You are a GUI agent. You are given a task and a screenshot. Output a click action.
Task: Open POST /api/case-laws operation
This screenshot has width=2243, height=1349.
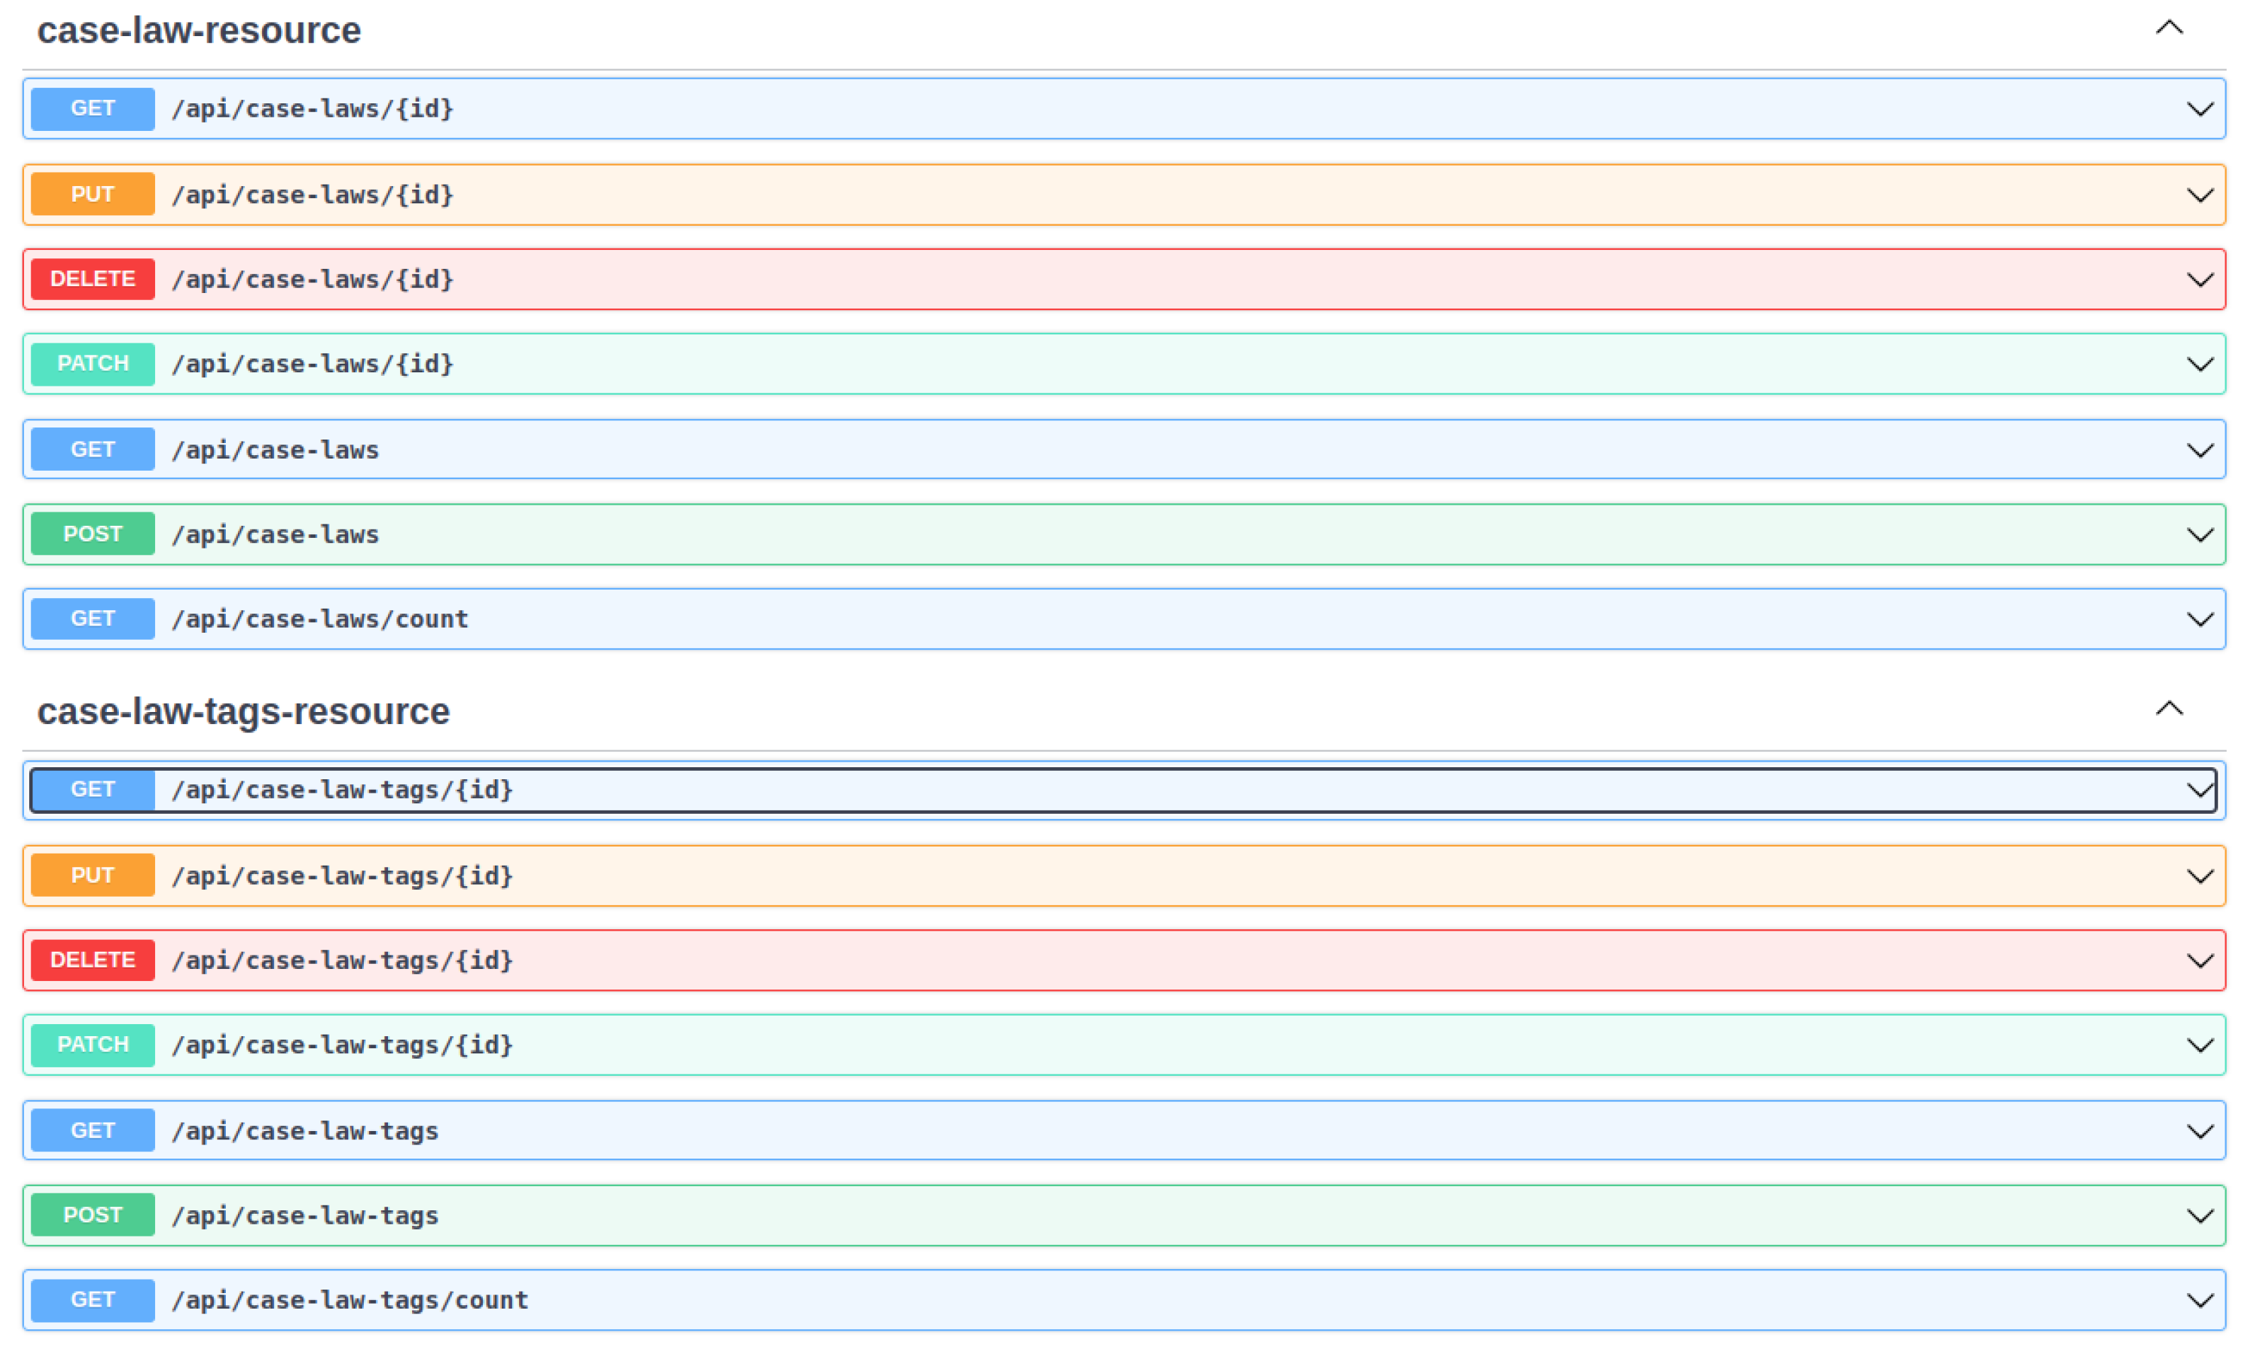tap(275, 534)
